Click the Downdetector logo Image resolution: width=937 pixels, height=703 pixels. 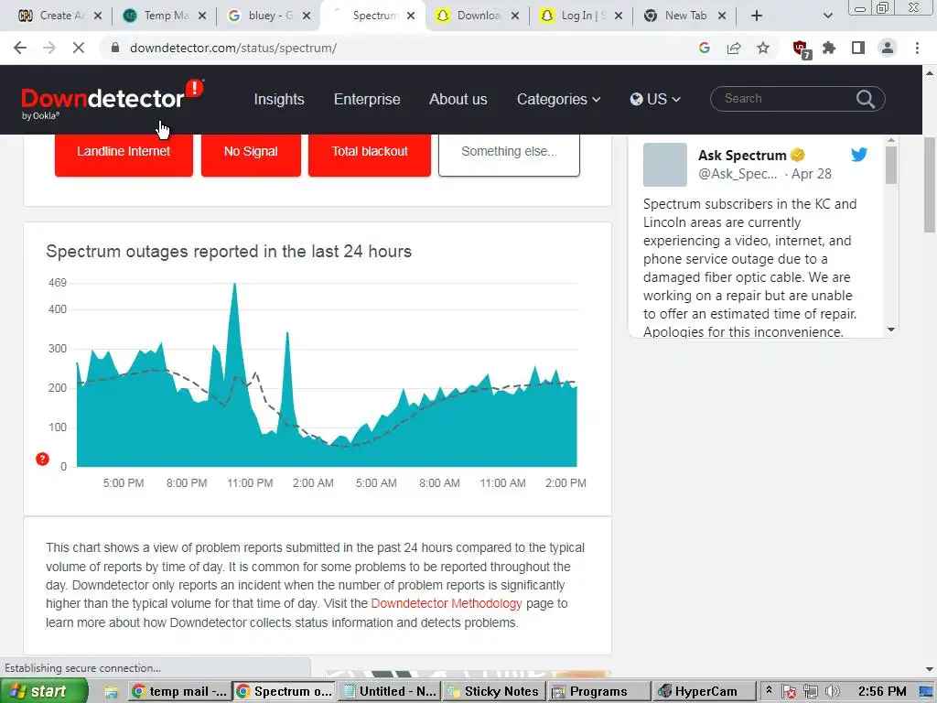(113, 99)
